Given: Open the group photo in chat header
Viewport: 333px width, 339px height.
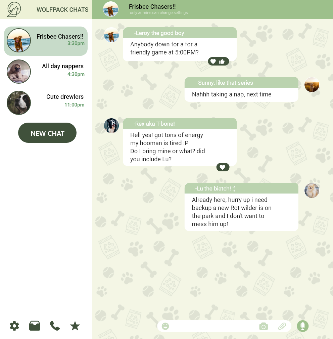Looking at the screenshot, I should (x=111, y=9).
